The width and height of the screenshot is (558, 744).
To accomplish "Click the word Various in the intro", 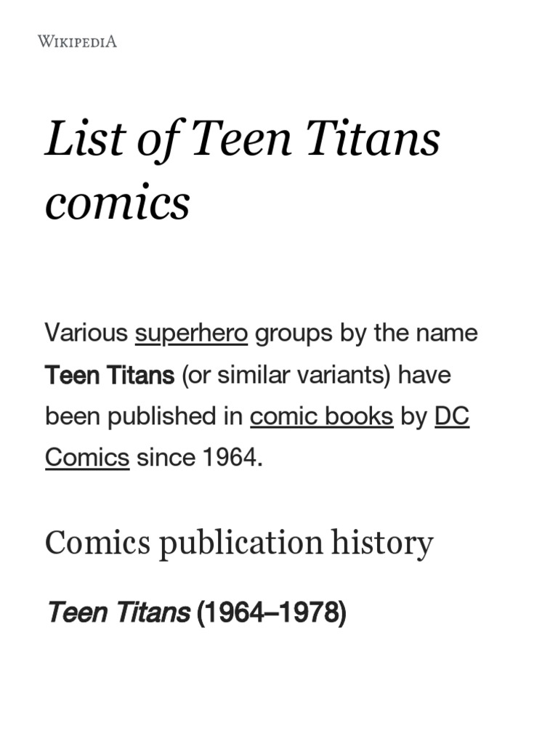I will 86,333.
